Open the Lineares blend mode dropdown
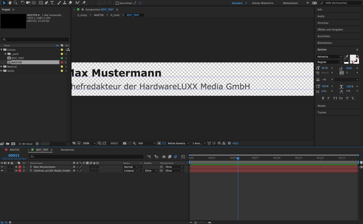363x224 pixels. (130, 171)
